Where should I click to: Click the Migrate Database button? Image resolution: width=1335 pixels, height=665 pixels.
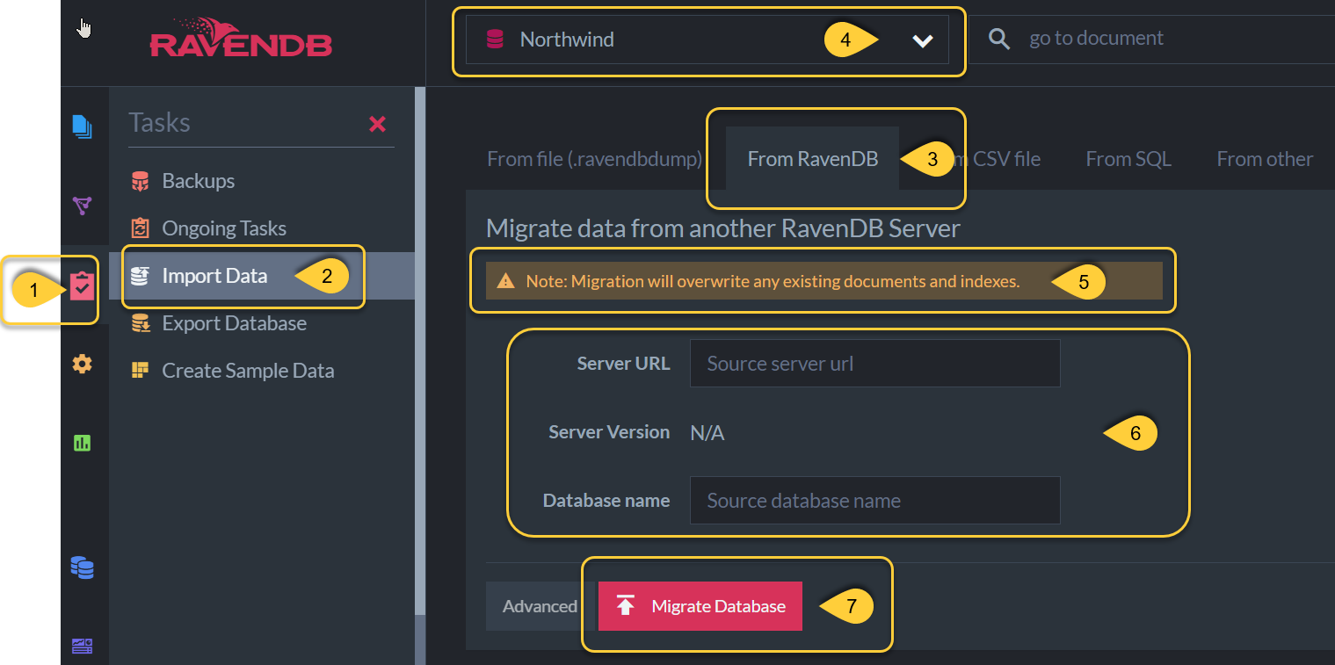coord(700,606)
